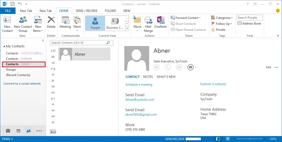282x142 pixels.
Task: Switch to Mail in navigation bar
Action: tap(8, 131)
